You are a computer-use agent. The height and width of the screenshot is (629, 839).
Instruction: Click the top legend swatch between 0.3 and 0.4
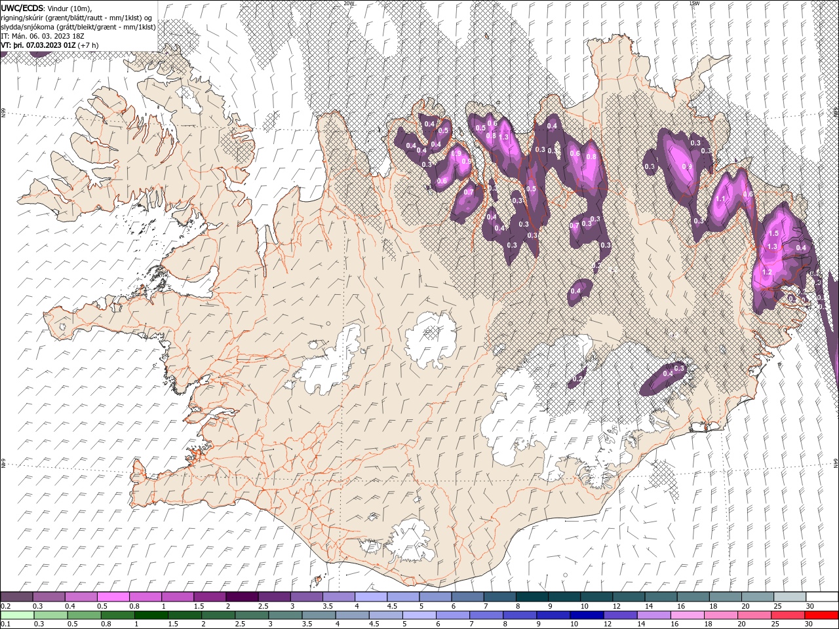pos(49,597)
